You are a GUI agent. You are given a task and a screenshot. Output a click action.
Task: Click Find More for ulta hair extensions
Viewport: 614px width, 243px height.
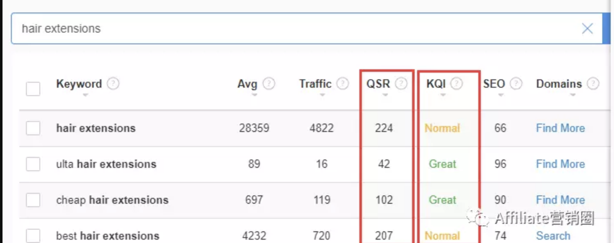pyautogui.click(x=560, y=164)
